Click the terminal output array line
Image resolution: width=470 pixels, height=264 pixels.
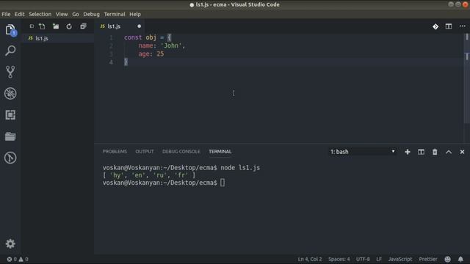(x=149, y=175)
